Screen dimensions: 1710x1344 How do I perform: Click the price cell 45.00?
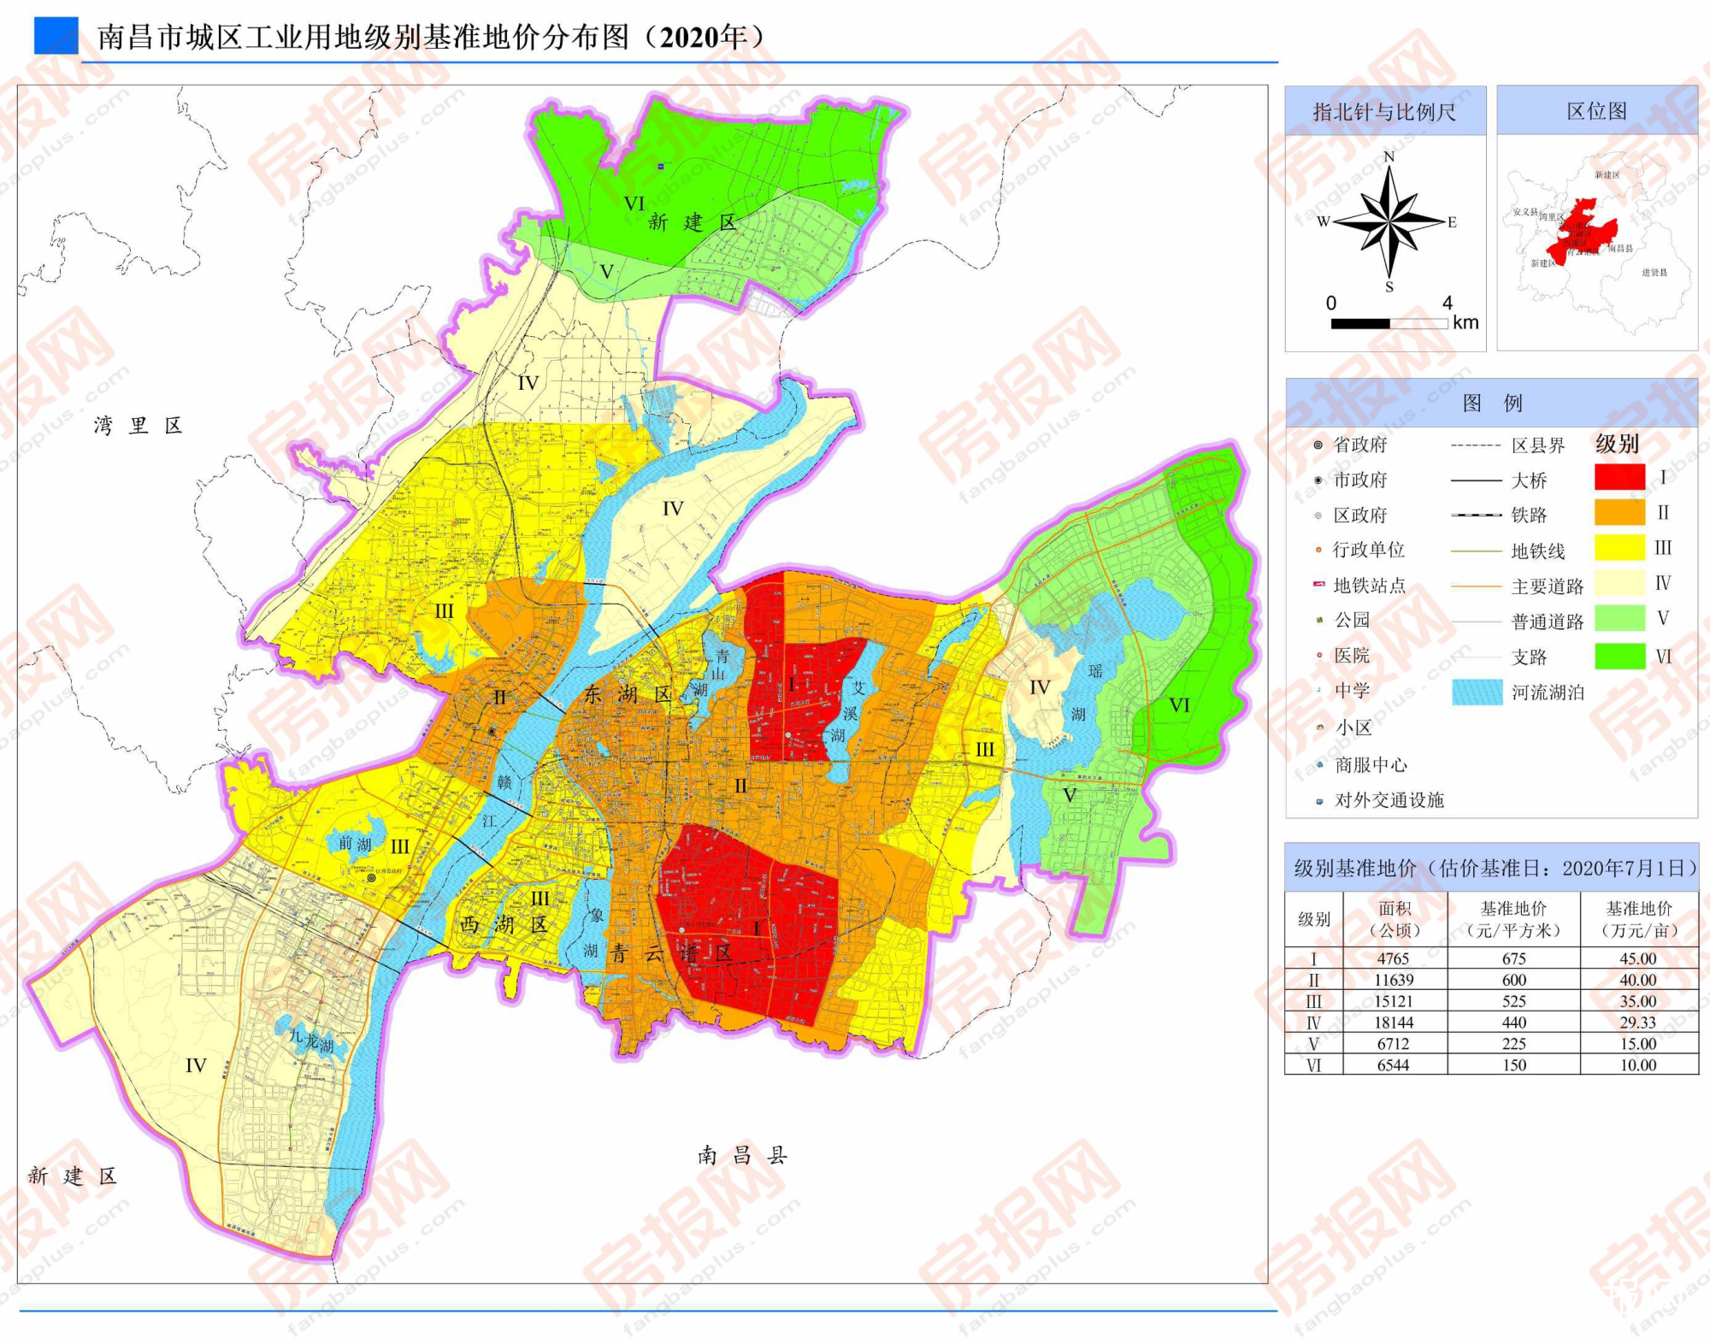click(x=1638, y=958)
